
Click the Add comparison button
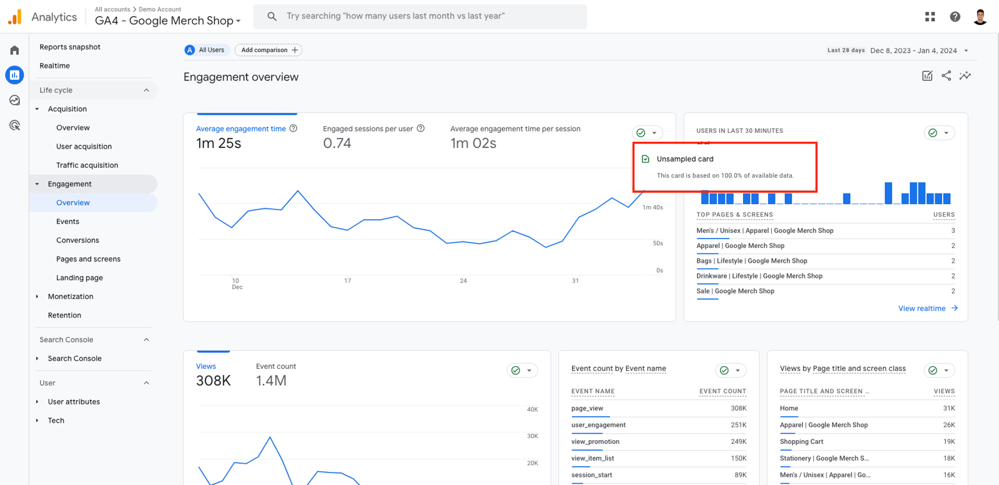[268, 50]
